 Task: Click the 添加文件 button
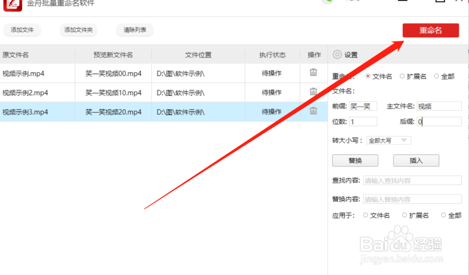tap(22, 30)
